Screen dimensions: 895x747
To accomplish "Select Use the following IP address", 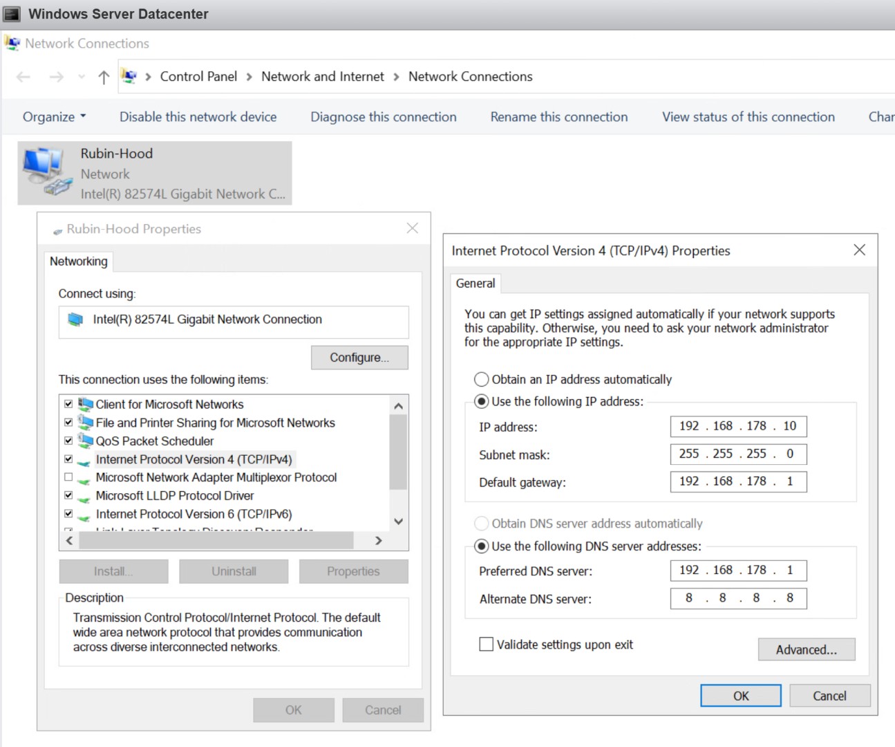I will tap(482, 401).
